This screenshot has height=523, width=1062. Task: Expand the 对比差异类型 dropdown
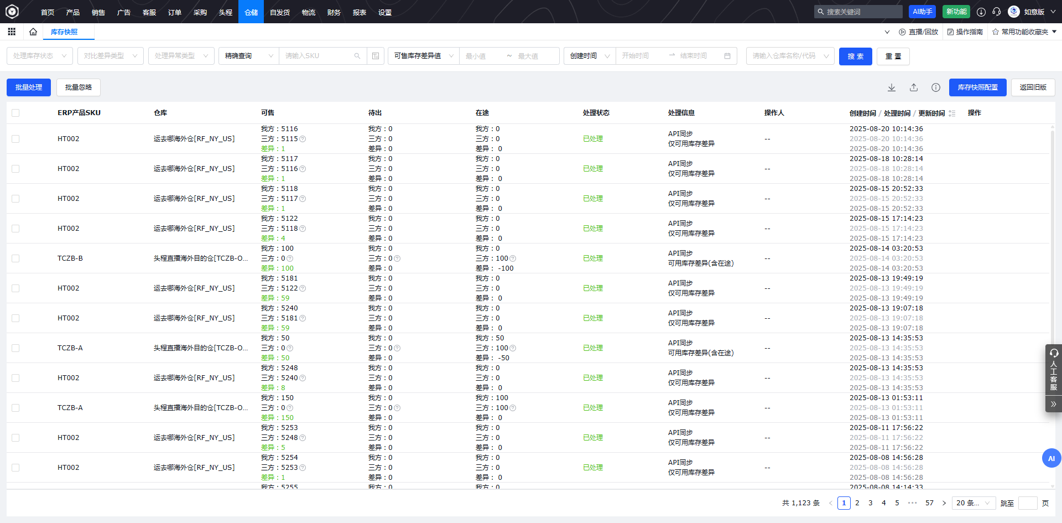click(x=111, y=56)
